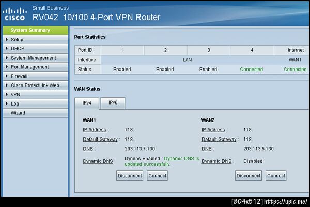Click DNS value 203.113.7.130

coord(140,149)
